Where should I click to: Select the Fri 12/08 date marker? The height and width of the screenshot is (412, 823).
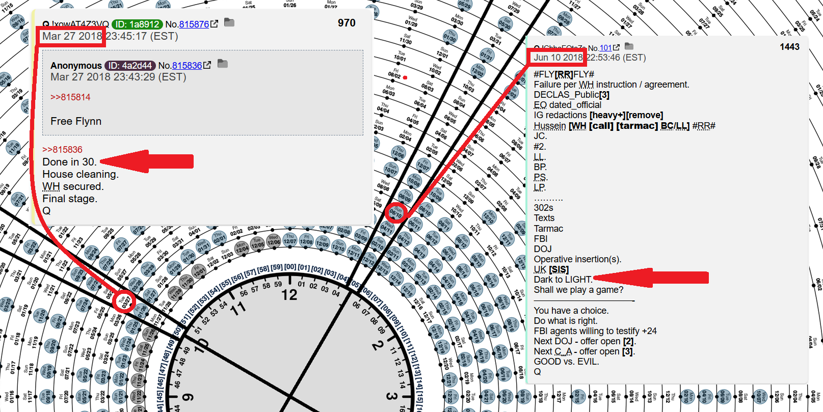tap(306, 240)
